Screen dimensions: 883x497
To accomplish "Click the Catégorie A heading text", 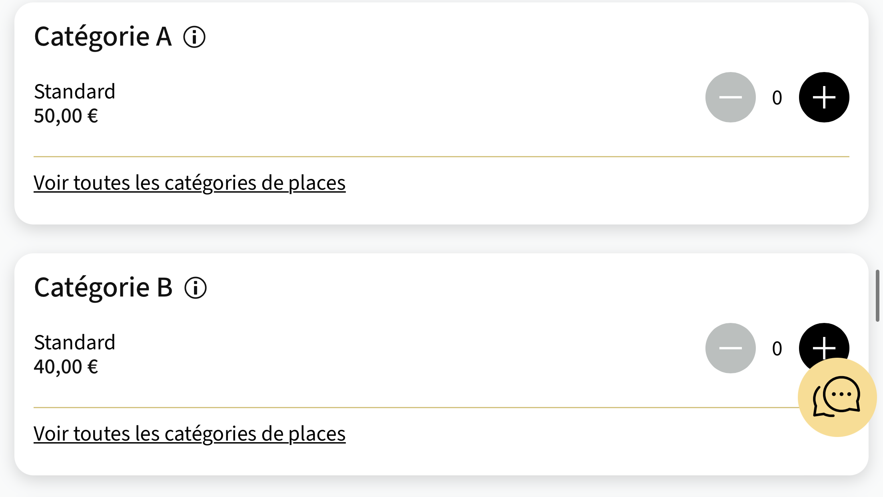I will 103,37.
